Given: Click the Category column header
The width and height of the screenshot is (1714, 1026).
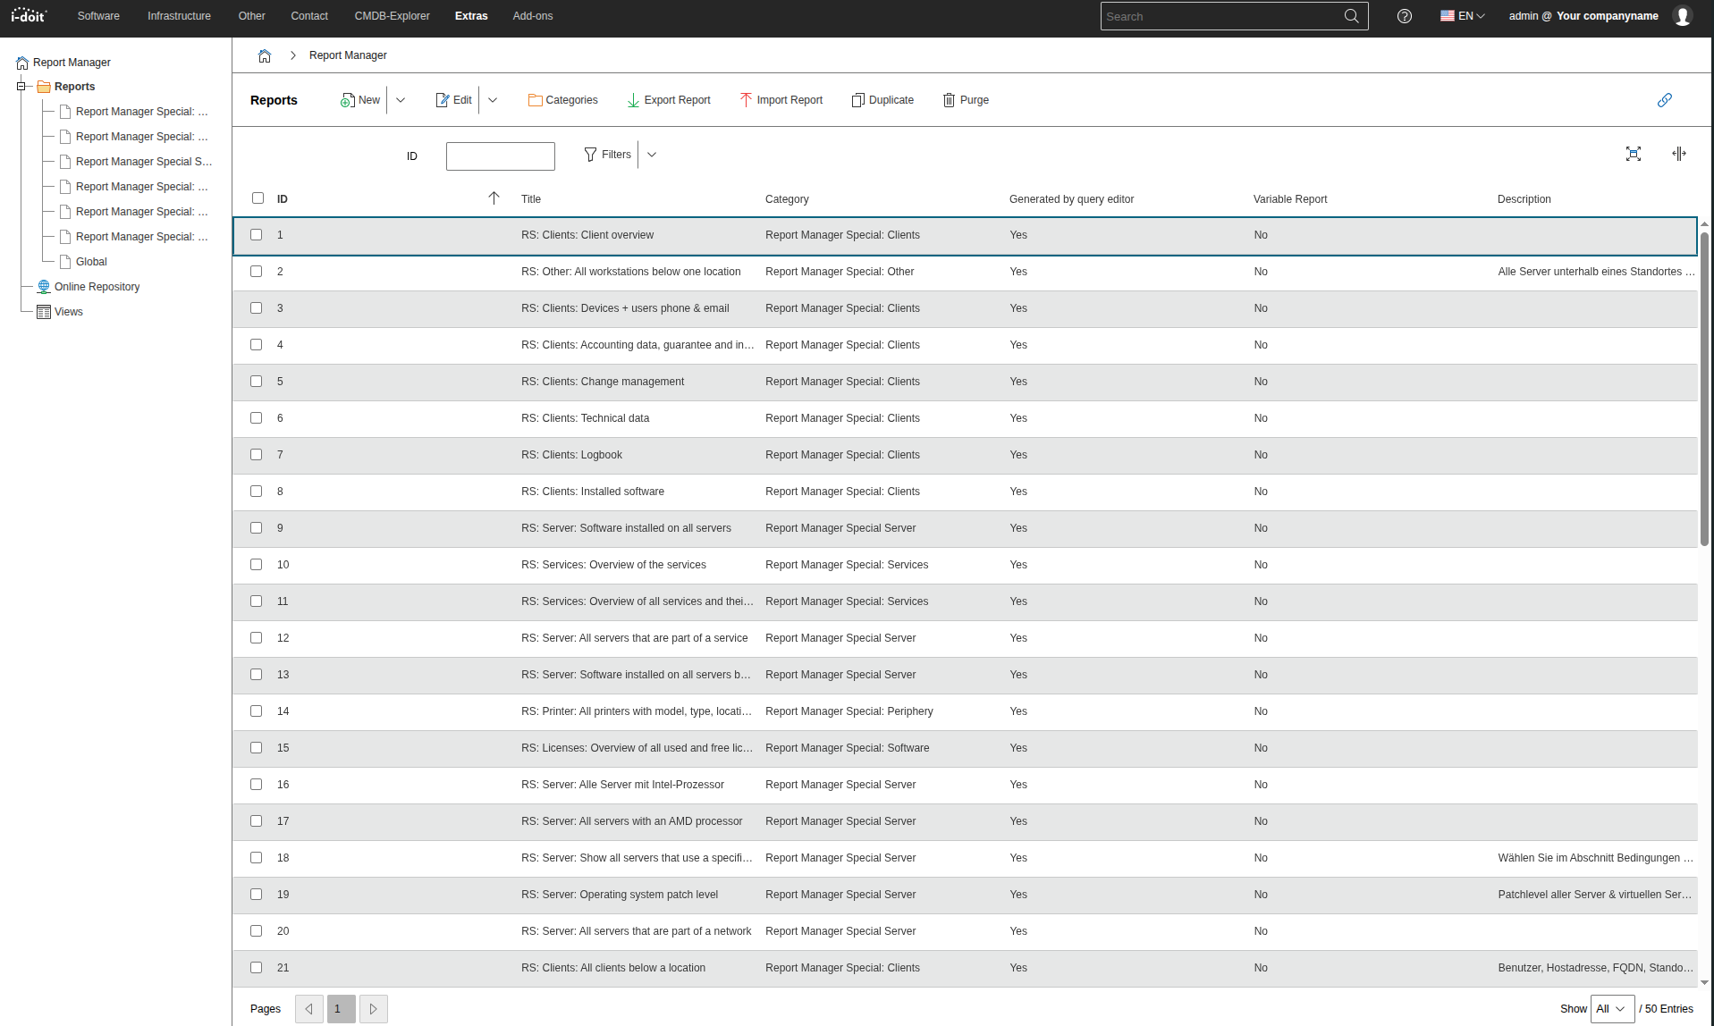Looking at the screenshot, I should pos(787,199).
